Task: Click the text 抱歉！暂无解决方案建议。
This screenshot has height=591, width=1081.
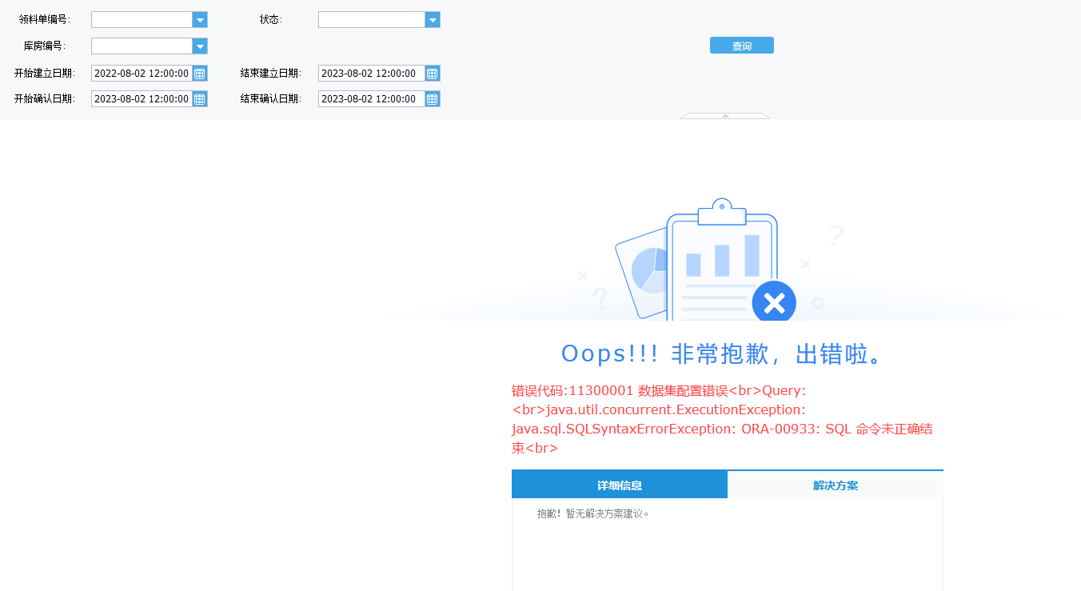Action: point(594,513)
